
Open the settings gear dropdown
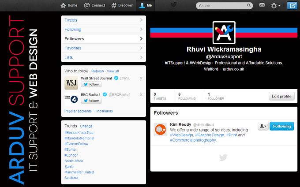click(275, 6)
